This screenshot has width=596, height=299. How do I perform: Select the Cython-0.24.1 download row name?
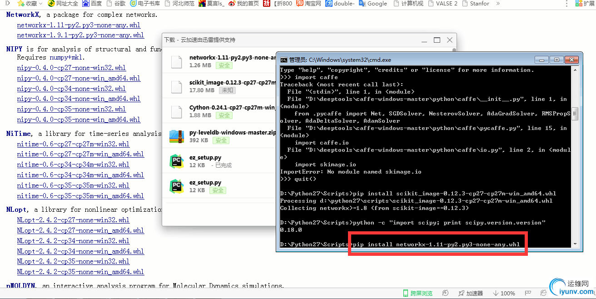pos(233,108)
